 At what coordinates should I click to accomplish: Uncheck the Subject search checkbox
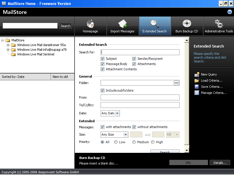tap(103, 59)
